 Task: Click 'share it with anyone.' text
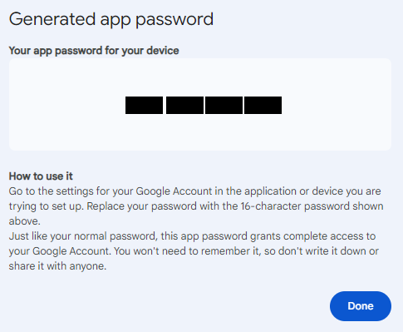pos(57,266)
